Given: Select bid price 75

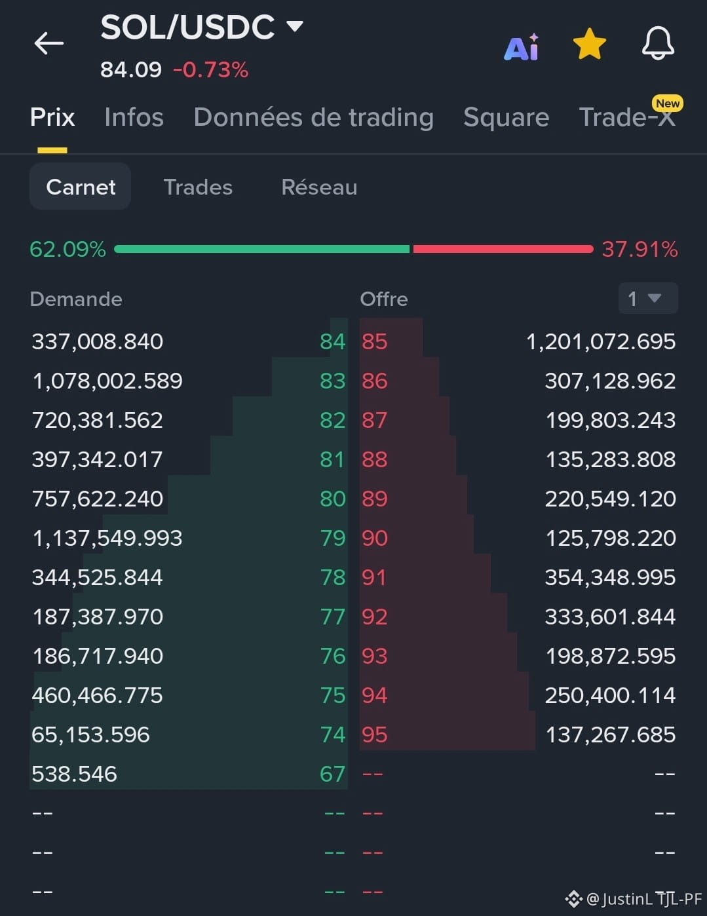Looking at the screenshot, I should (332, 695).
